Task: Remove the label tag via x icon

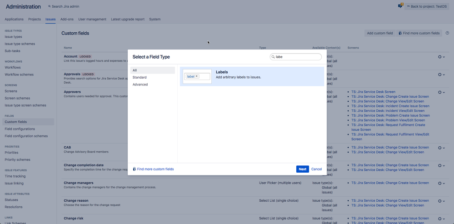Action: [197, 76]
